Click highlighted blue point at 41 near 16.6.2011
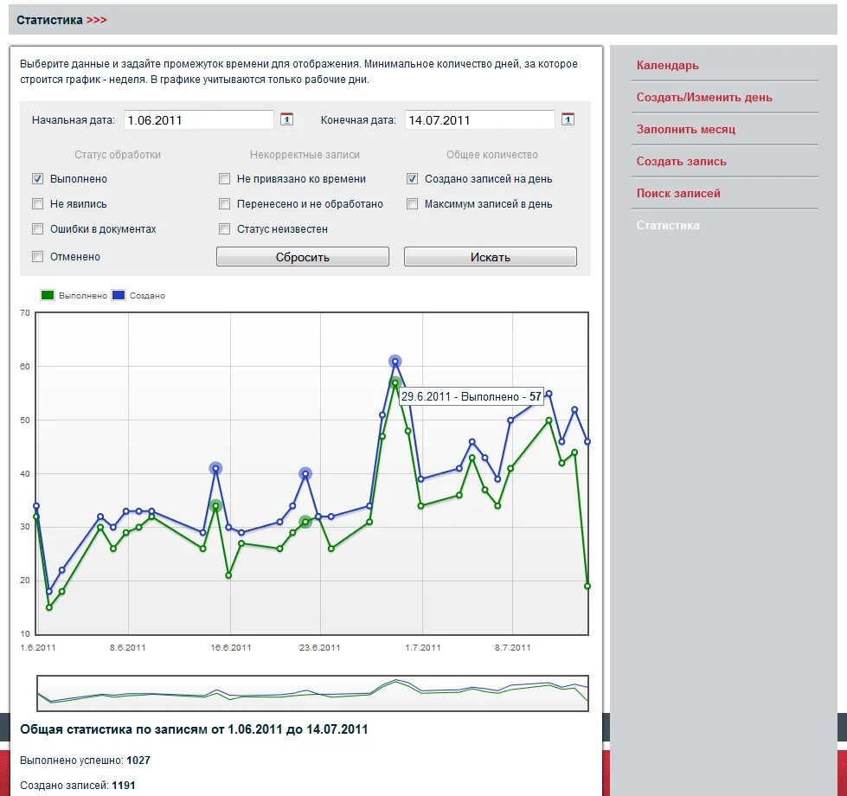The width and height of the screenshot is (847, 796). 216,469
